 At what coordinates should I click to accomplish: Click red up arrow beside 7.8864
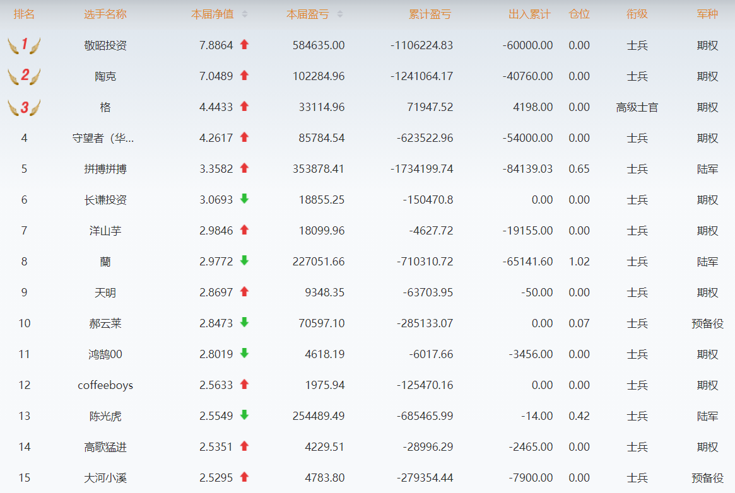[x=244, y=45]
